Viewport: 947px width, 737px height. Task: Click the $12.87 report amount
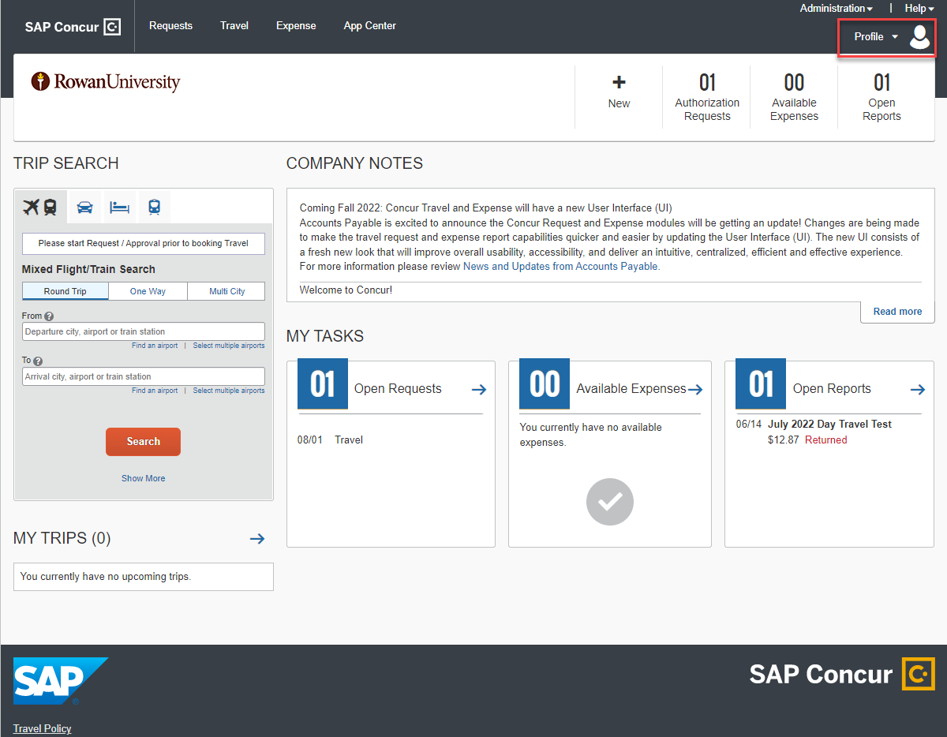tap(783, 440)
